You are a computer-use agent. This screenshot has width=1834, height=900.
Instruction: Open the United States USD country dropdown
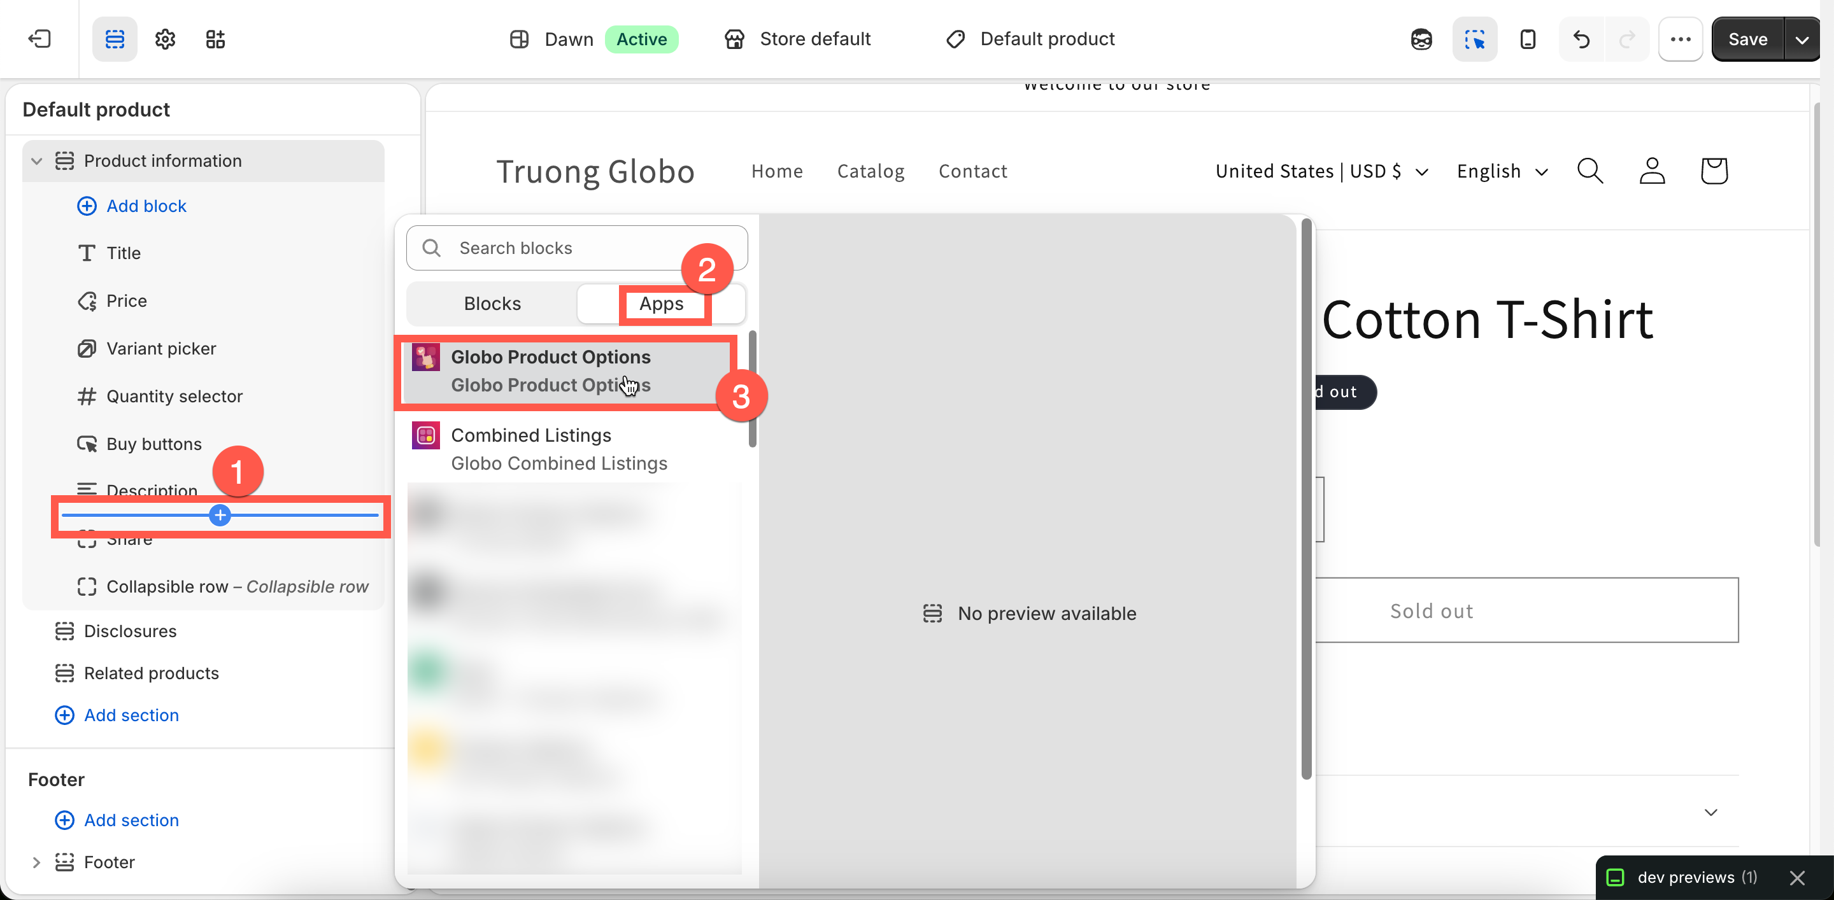click(x=1321, y=171)
